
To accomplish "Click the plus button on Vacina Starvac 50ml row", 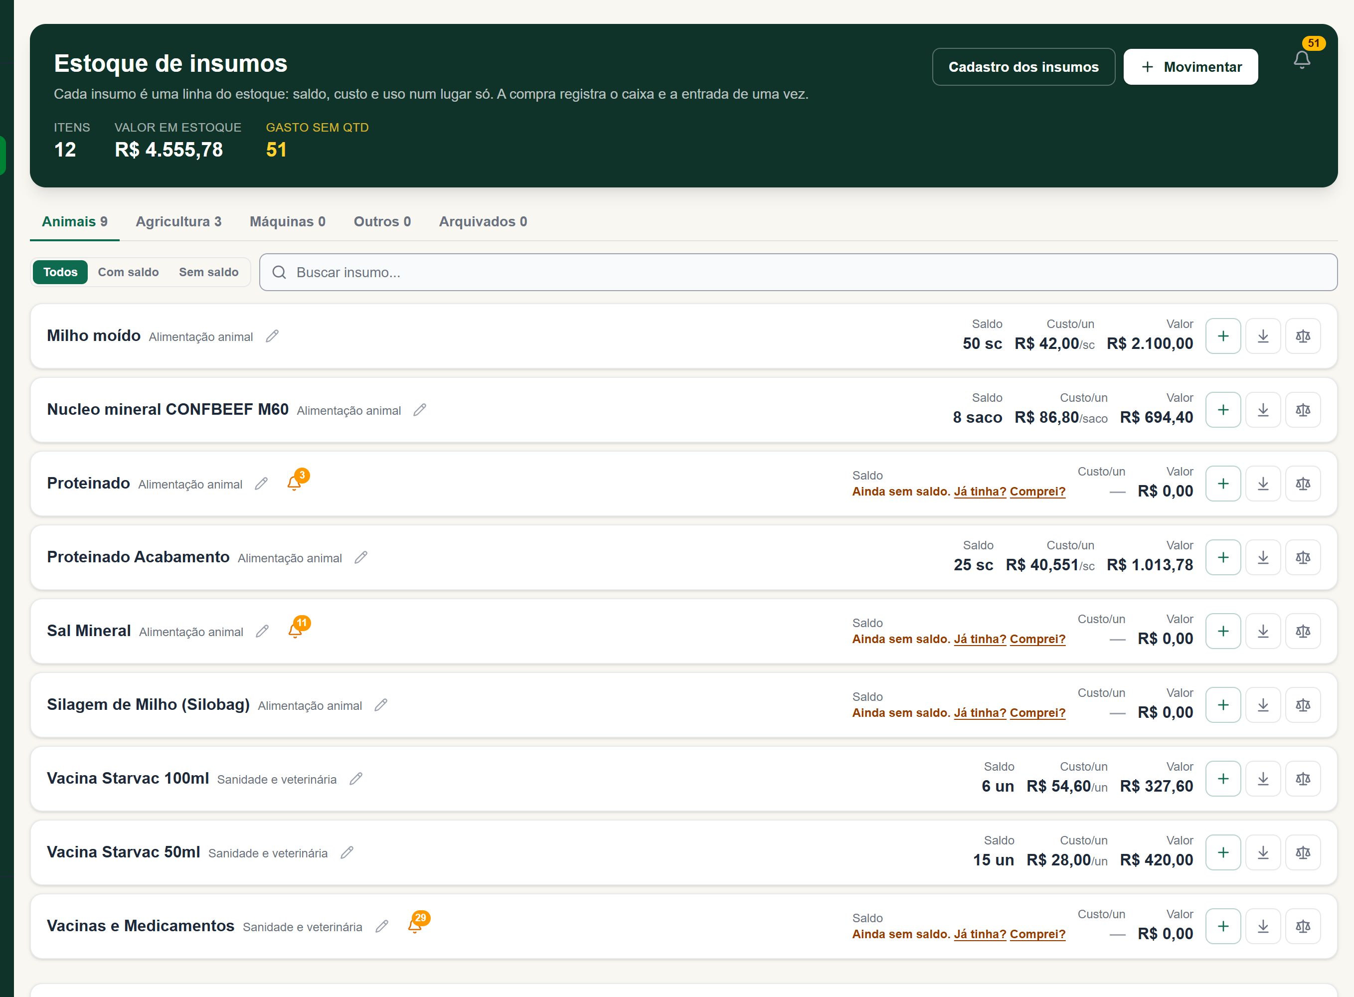I will pos(1223,852).
